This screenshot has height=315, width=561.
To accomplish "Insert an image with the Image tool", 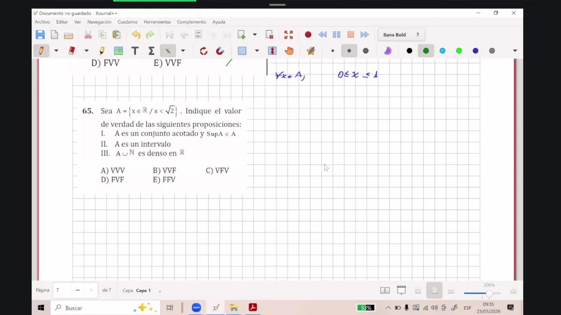I will tap(118, 51).
